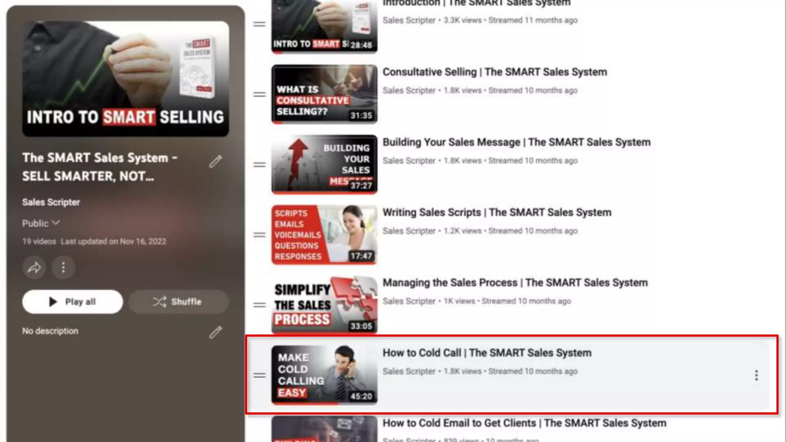Click drag handle beside Building Your Sales Message
This screenshot has height=442, width=786.
259,165
